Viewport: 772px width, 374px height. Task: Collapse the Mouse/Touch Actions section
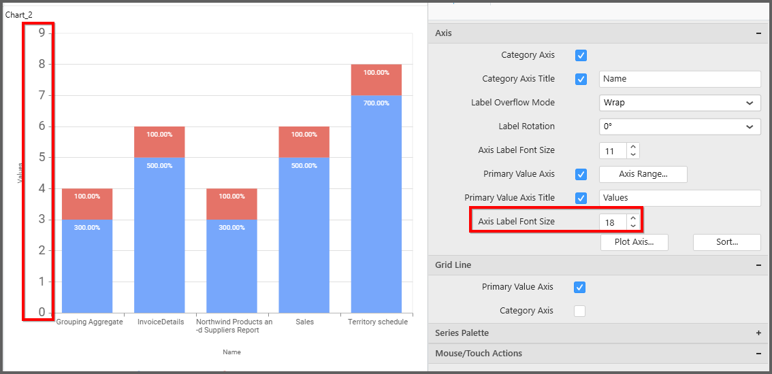(758, 354)
